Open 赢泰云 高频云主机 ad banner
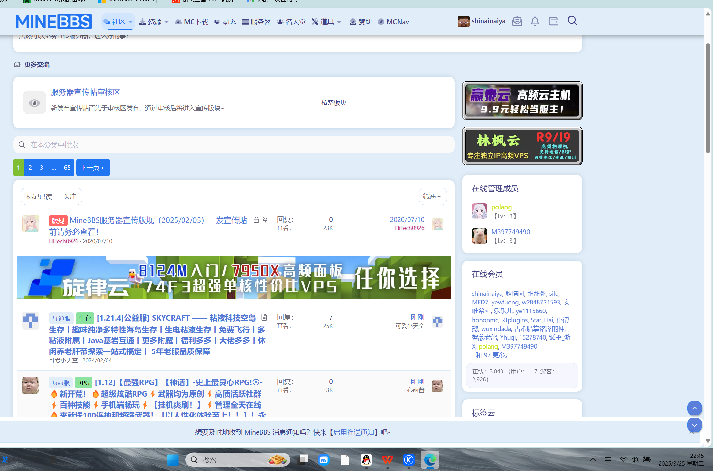The image size is (713, 471). point(522,101)
